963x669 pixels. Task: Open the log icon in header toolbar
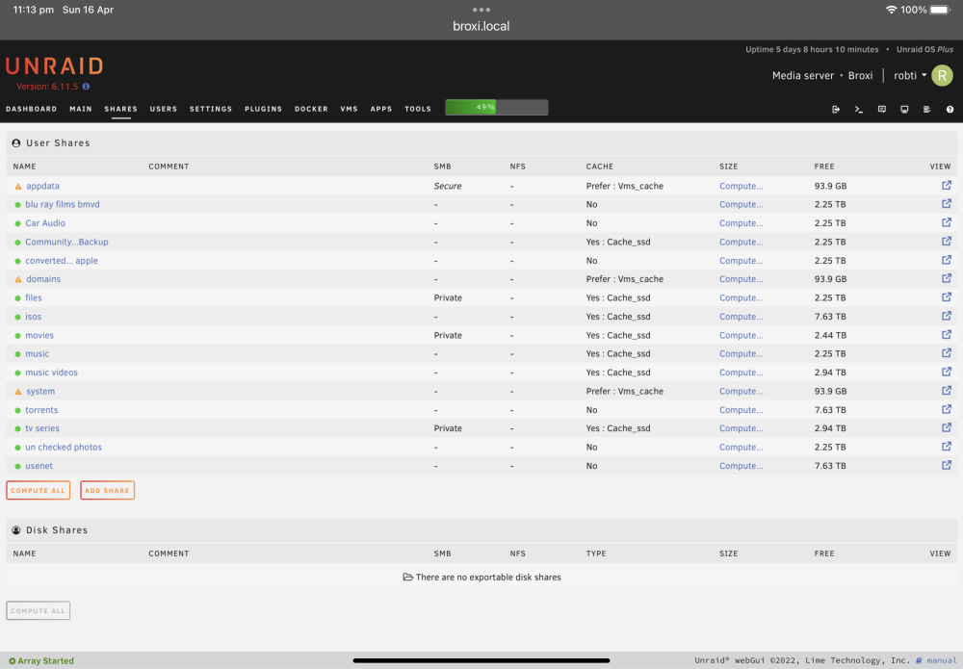pyautogui.click(x=926, y=109)
